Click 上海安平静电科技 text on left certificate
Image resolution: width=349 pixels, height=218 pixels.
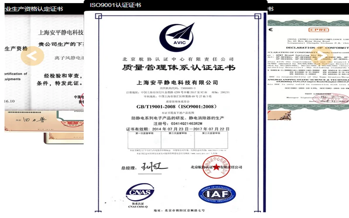click(x=61, y=32)
